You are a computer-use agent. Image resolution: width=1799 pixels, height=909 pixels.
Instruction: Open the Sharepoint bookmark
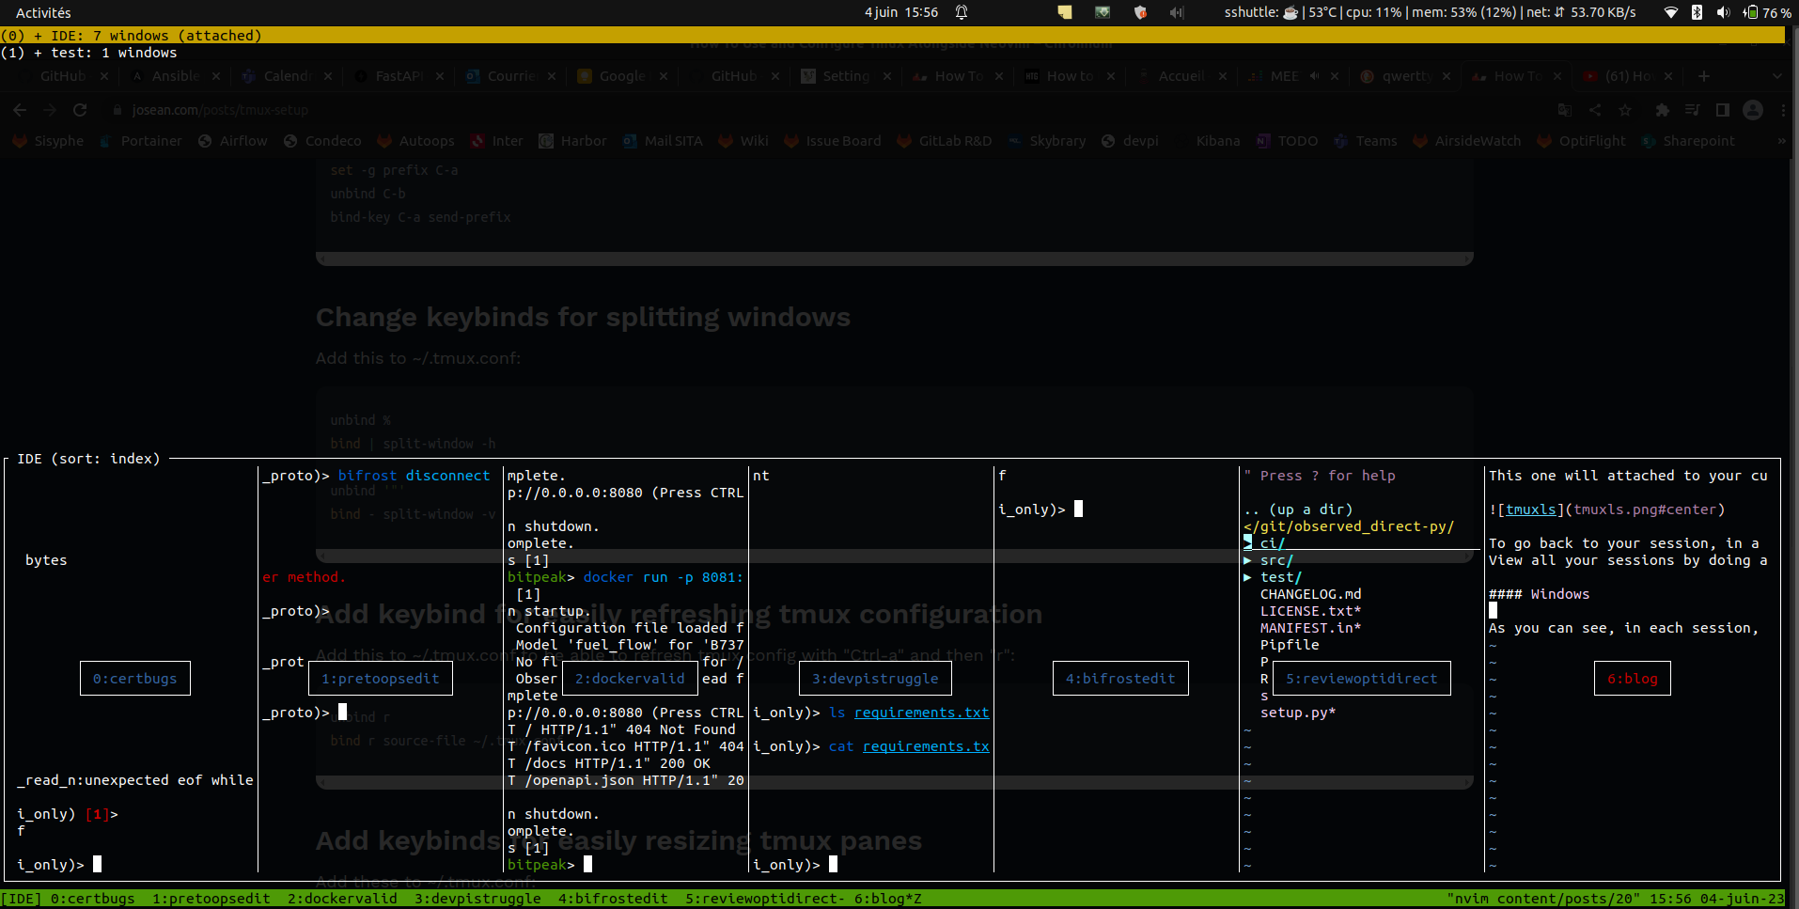click(1688, 141)
